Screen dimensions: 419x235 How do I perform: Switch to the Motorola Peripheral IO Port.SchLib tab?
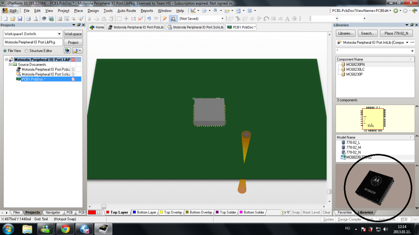coord(195,27)
